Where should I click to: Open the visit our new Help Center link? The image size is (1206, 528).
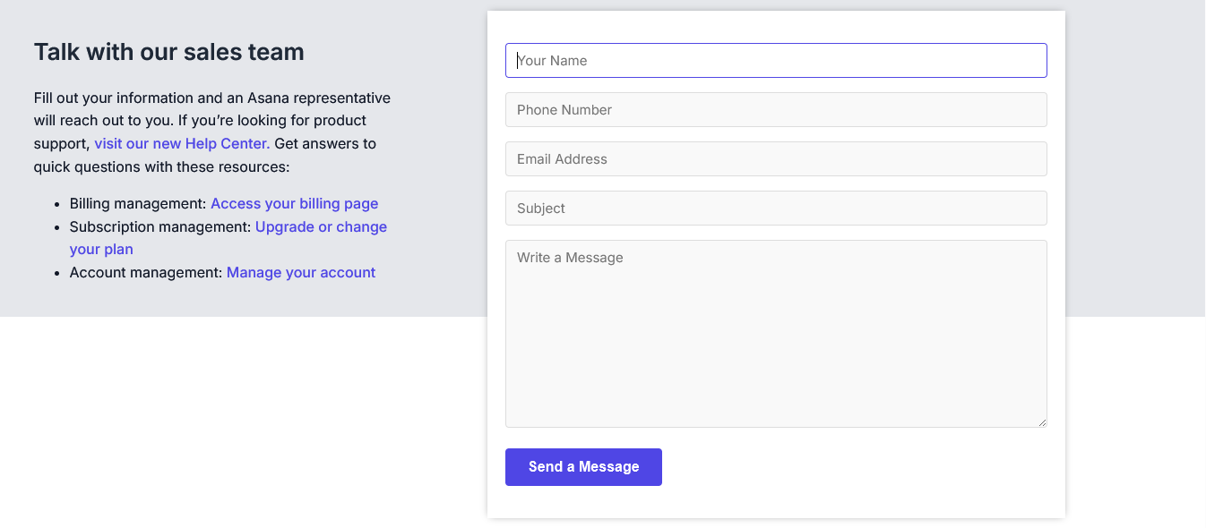(182, 143)
